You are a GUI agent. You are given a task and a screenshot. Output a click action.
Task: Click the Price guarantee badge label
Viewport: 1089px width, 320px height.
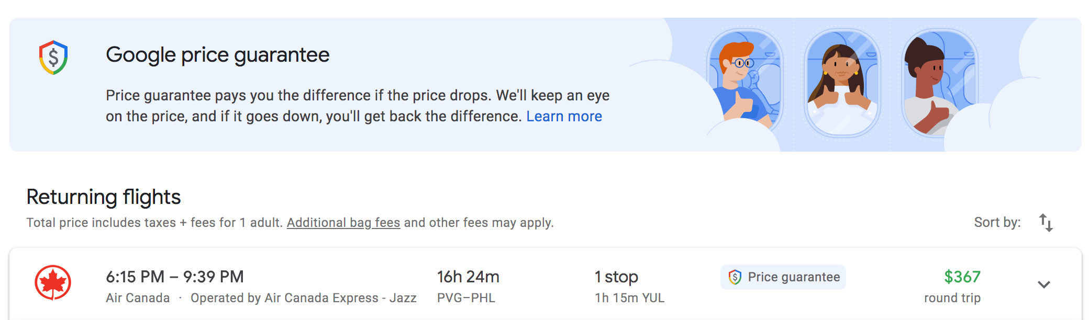pyautogui.click(x=794, y=277)
